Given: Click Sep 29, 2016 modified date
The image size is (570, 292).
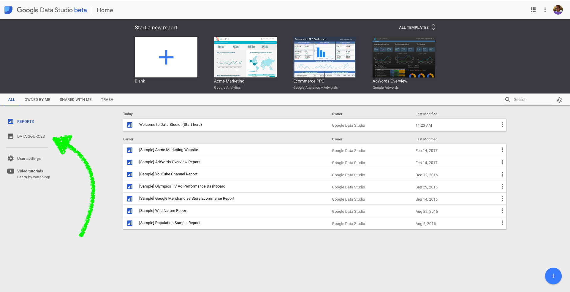Looking at the screenshot, I should pos(427,187).
